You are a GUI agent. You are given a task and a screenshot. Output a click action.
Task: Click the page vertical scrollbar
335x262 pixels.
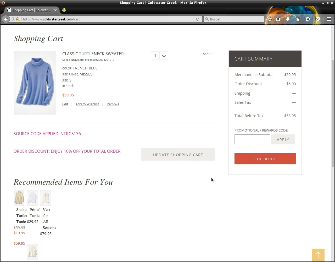click(333, 113)
